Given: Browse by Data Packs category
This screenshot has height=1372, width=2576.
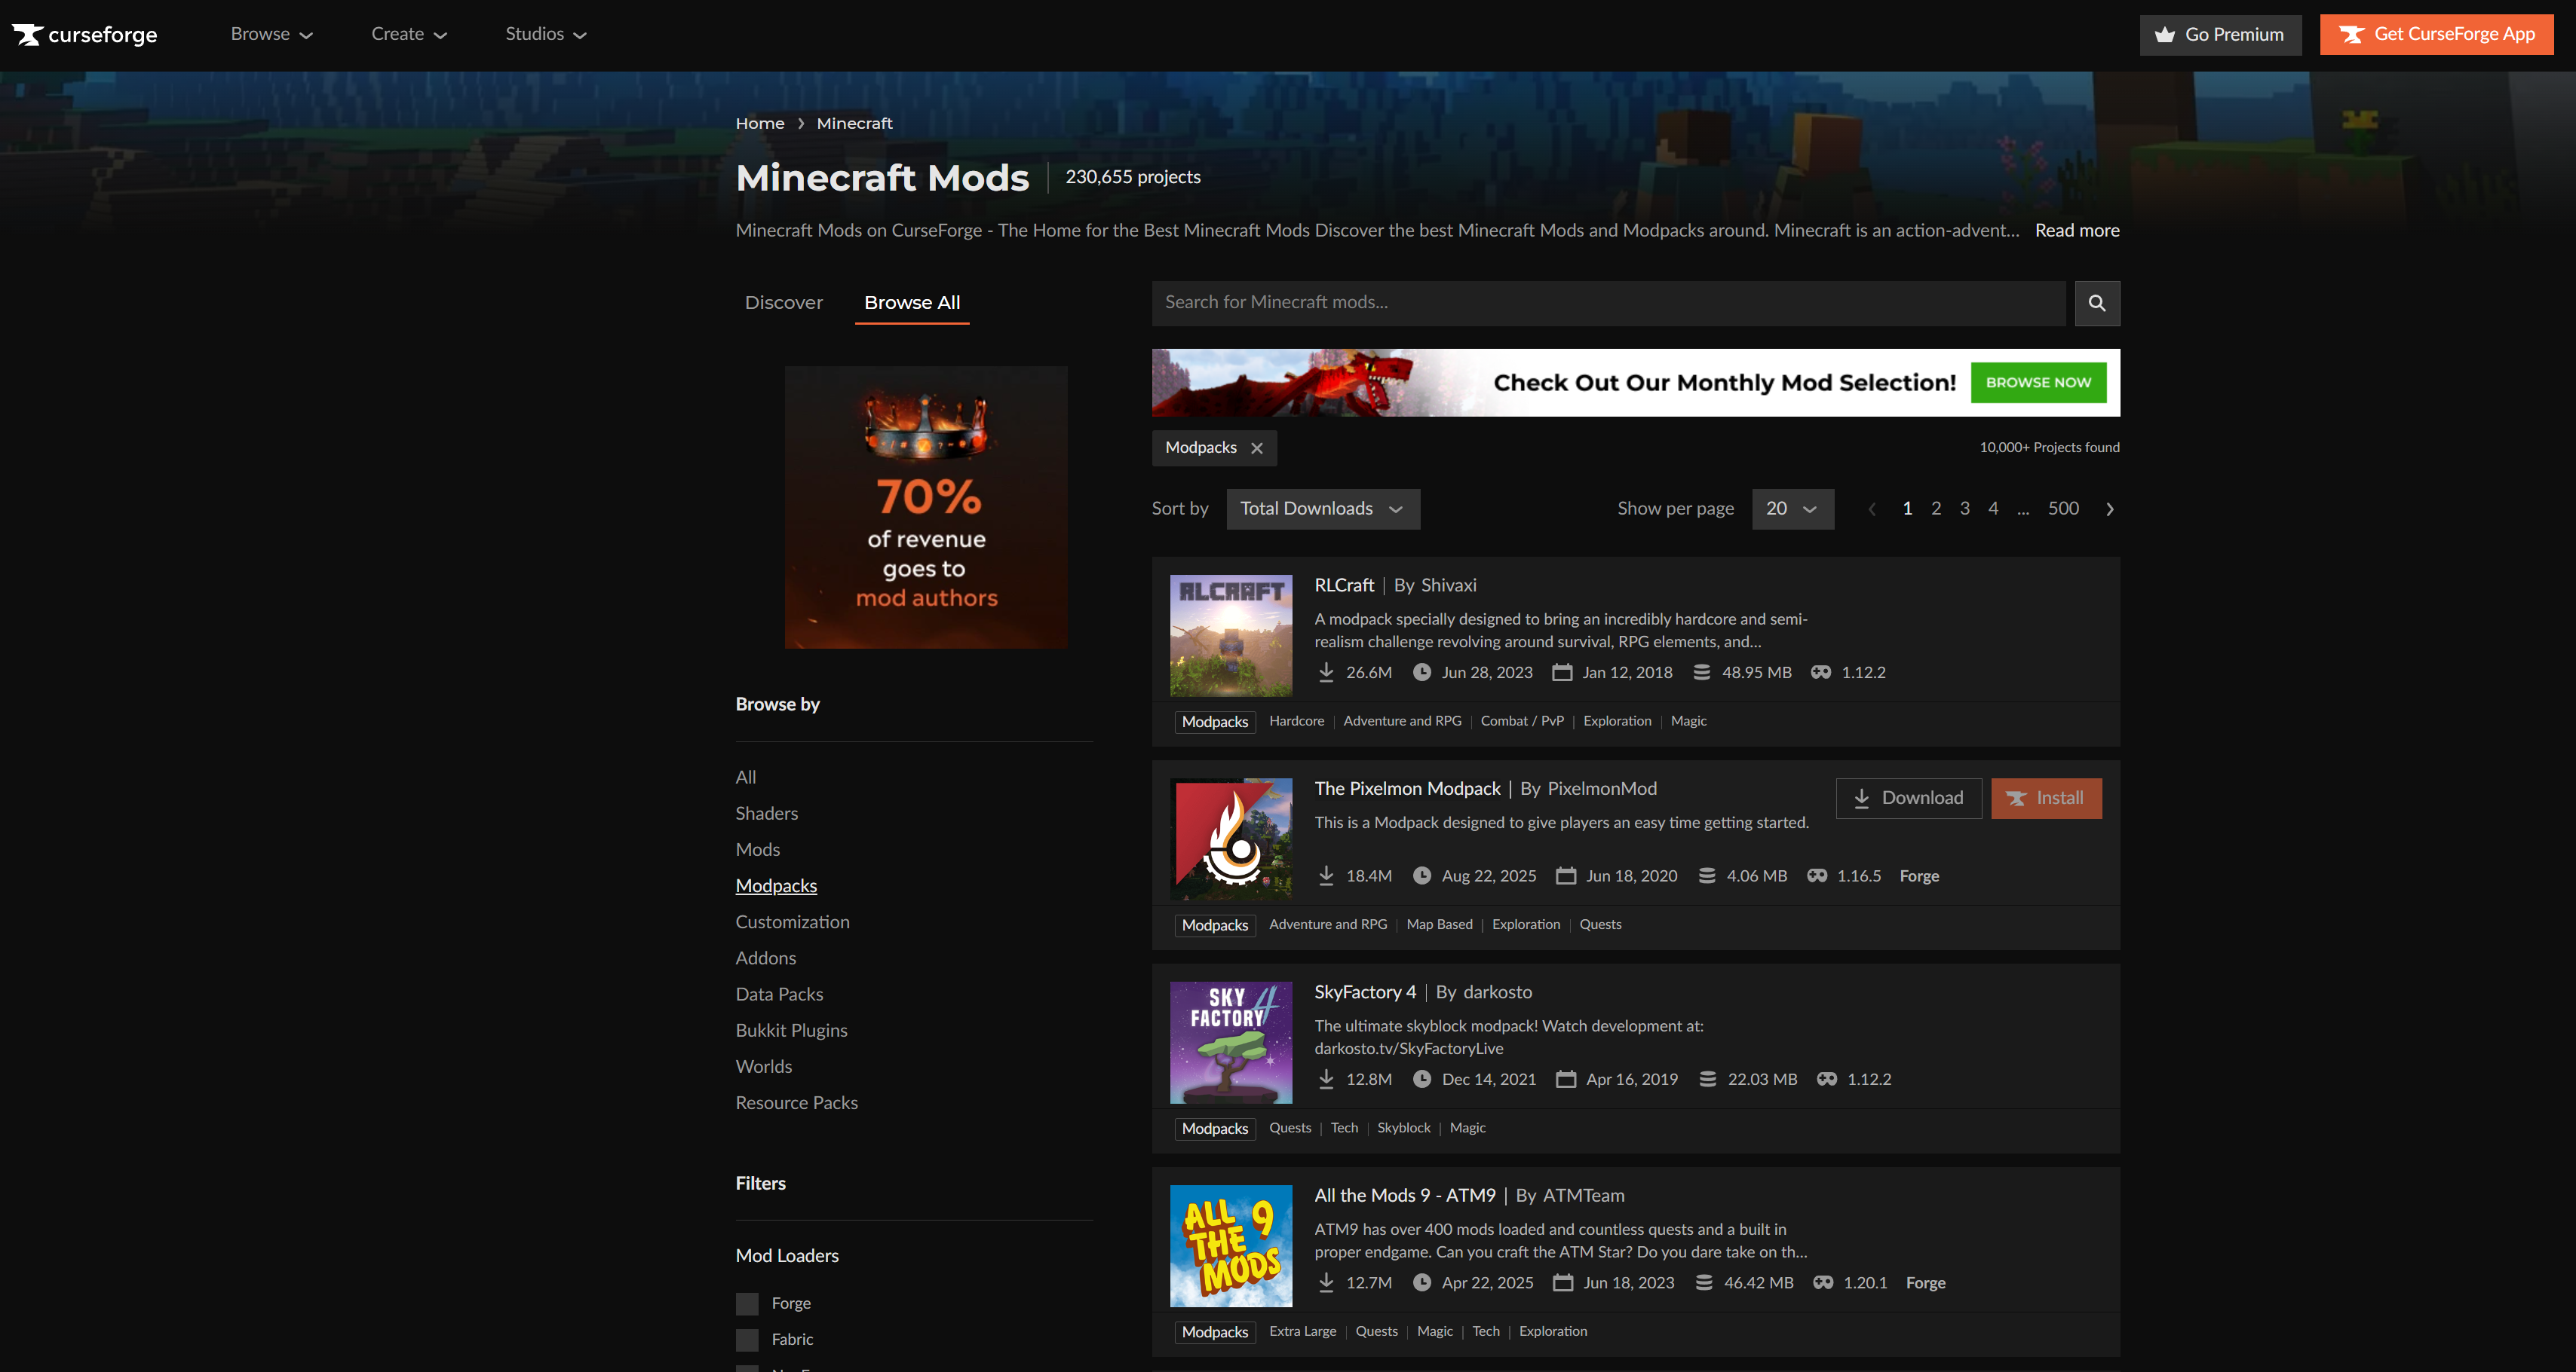Looking at the screenshot, I should pyautogui.click(x=780, y=995).
